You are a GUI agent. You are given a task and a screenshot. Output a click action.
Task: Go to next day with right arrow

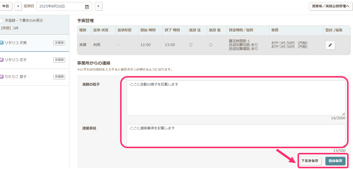click(x=98, y=6)
